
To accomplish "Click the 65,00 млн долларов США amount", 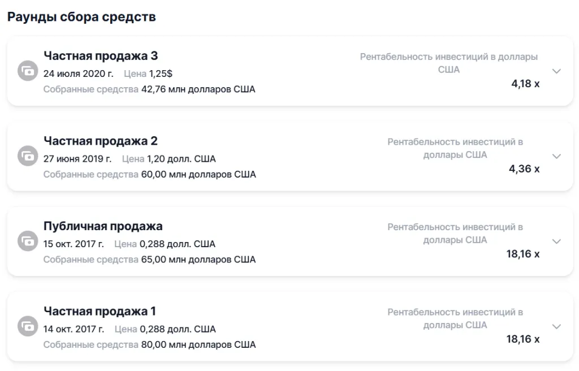I will (x=198, y=260).
